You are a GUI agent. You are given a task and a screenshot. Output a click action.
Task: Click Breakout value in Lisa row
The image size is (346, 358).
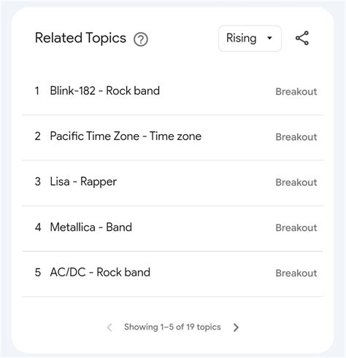[296, 182]
